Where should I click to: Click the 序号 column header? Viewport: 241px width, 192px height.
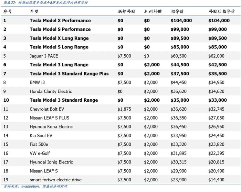tap(8, 12)
